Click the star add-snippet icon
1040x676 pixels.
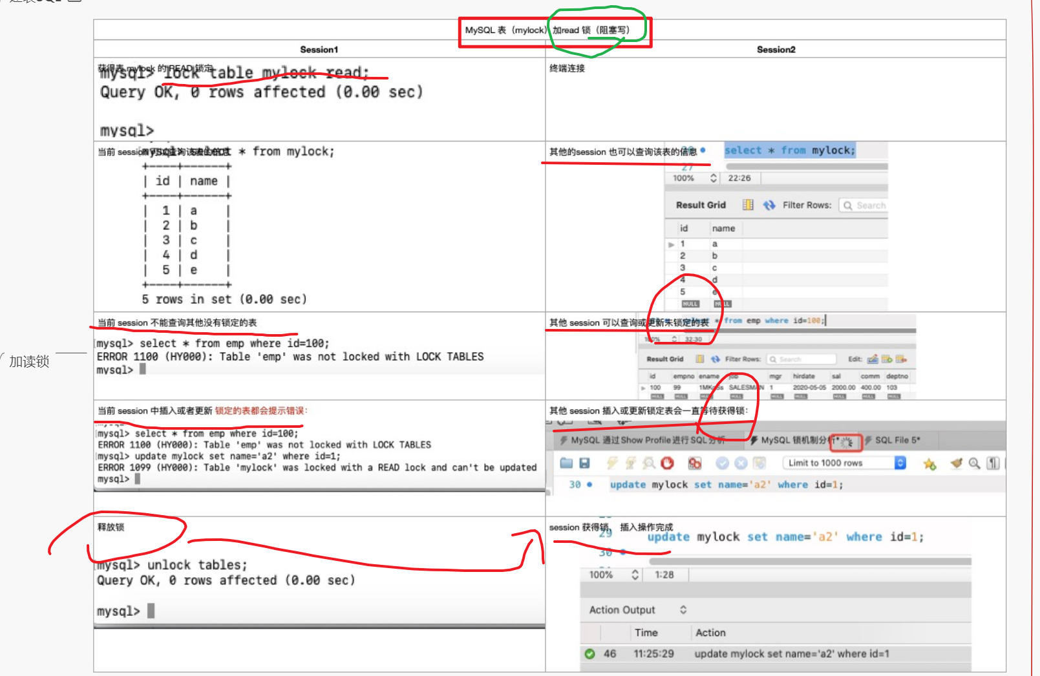pos(929,463)
